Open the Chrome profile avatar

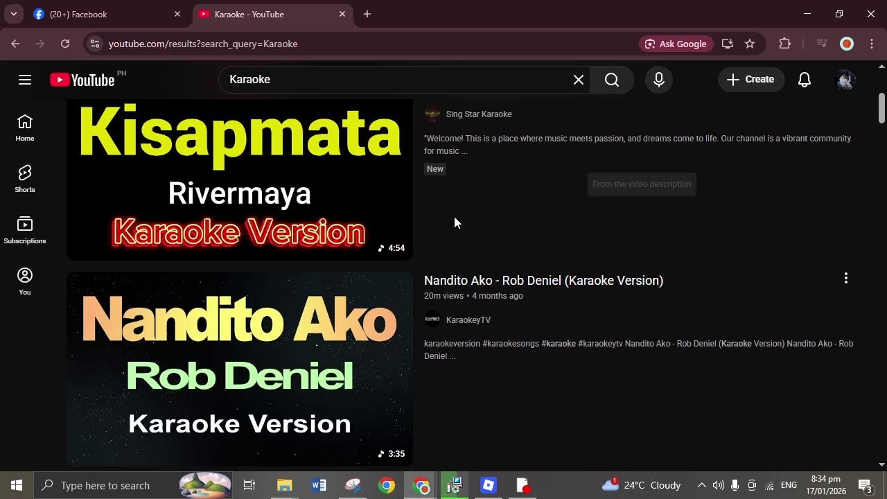click(x=846, y=44)
